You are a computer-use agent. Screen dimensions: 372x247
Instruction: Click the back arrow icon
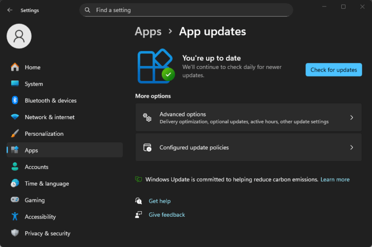[x=10, y=10]
